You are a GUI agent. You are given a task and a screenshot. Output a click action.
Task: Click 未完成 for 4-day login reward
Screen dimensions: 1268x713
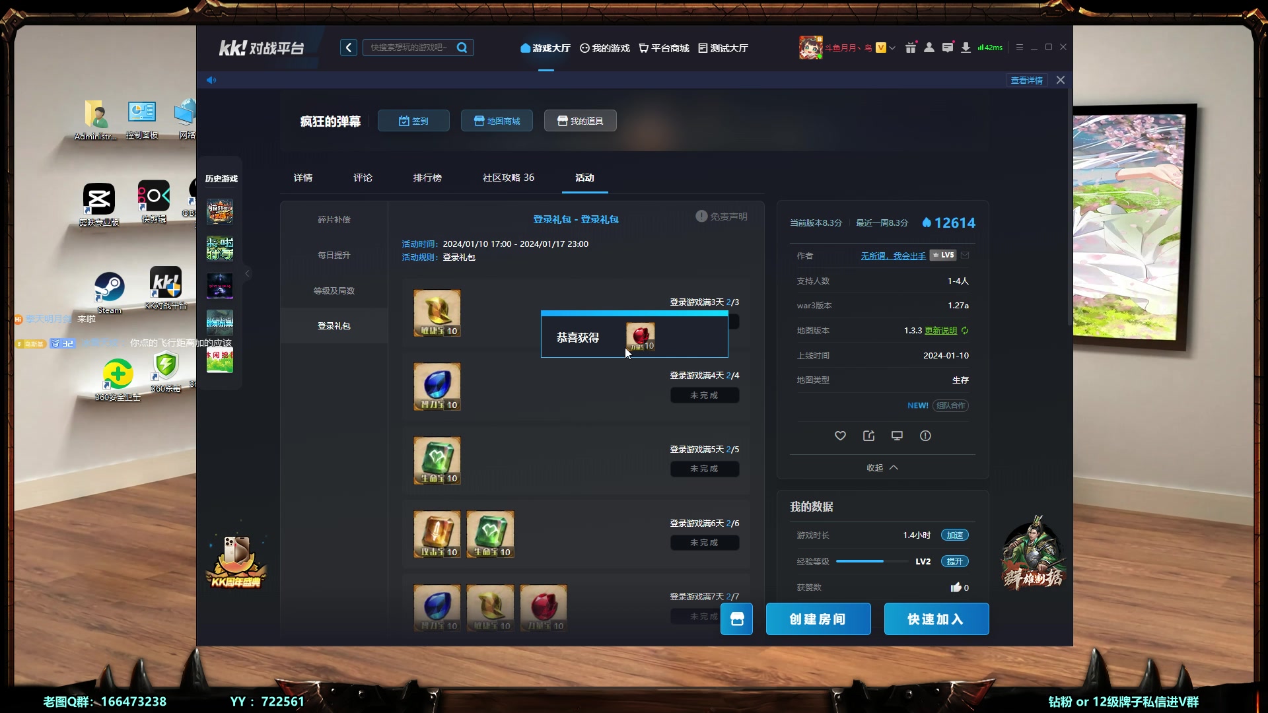click(x=705, y=395)
